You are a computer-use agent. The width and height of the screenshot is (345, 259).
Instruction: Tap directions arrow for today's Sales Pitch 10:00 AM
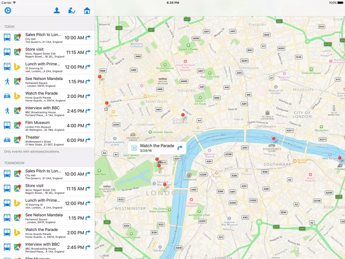(88, 37)
